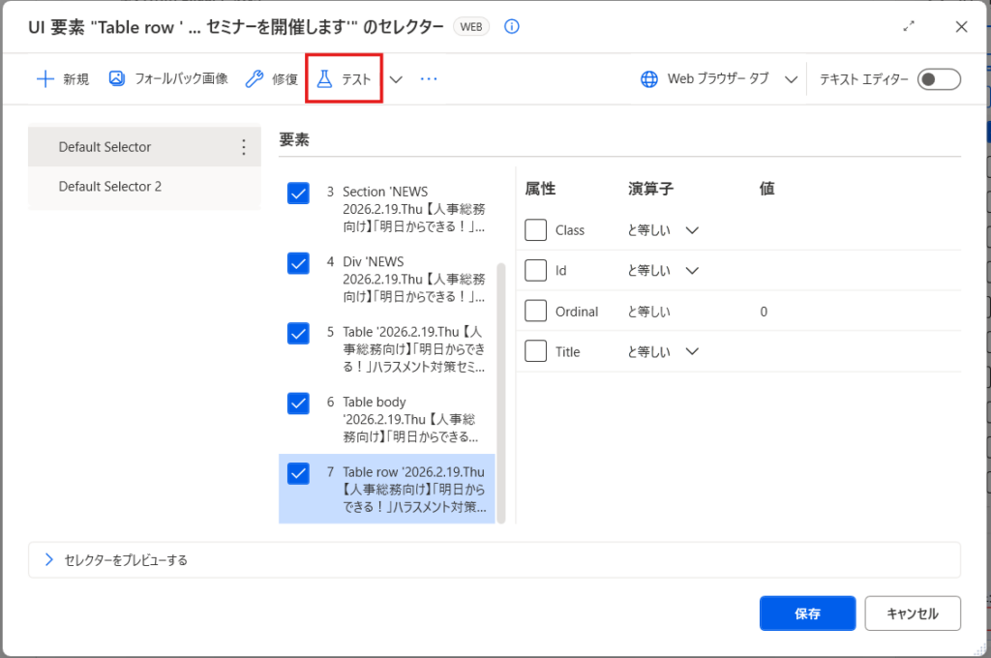Open the dropdown arrow next to テスト

click(x=396, y=79)
